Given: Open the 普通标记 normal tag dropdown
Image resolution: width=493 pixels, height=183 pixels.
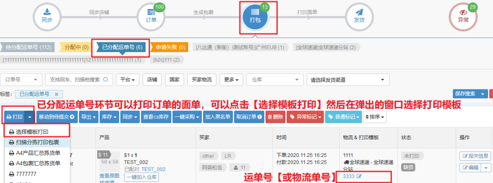Looking at the screenshot, I should click(343, 117).
